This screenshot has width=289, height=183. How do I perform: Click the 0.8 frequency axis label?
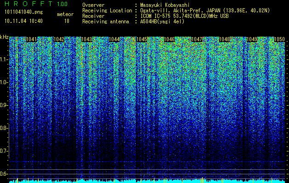click(x=4, y=128)
